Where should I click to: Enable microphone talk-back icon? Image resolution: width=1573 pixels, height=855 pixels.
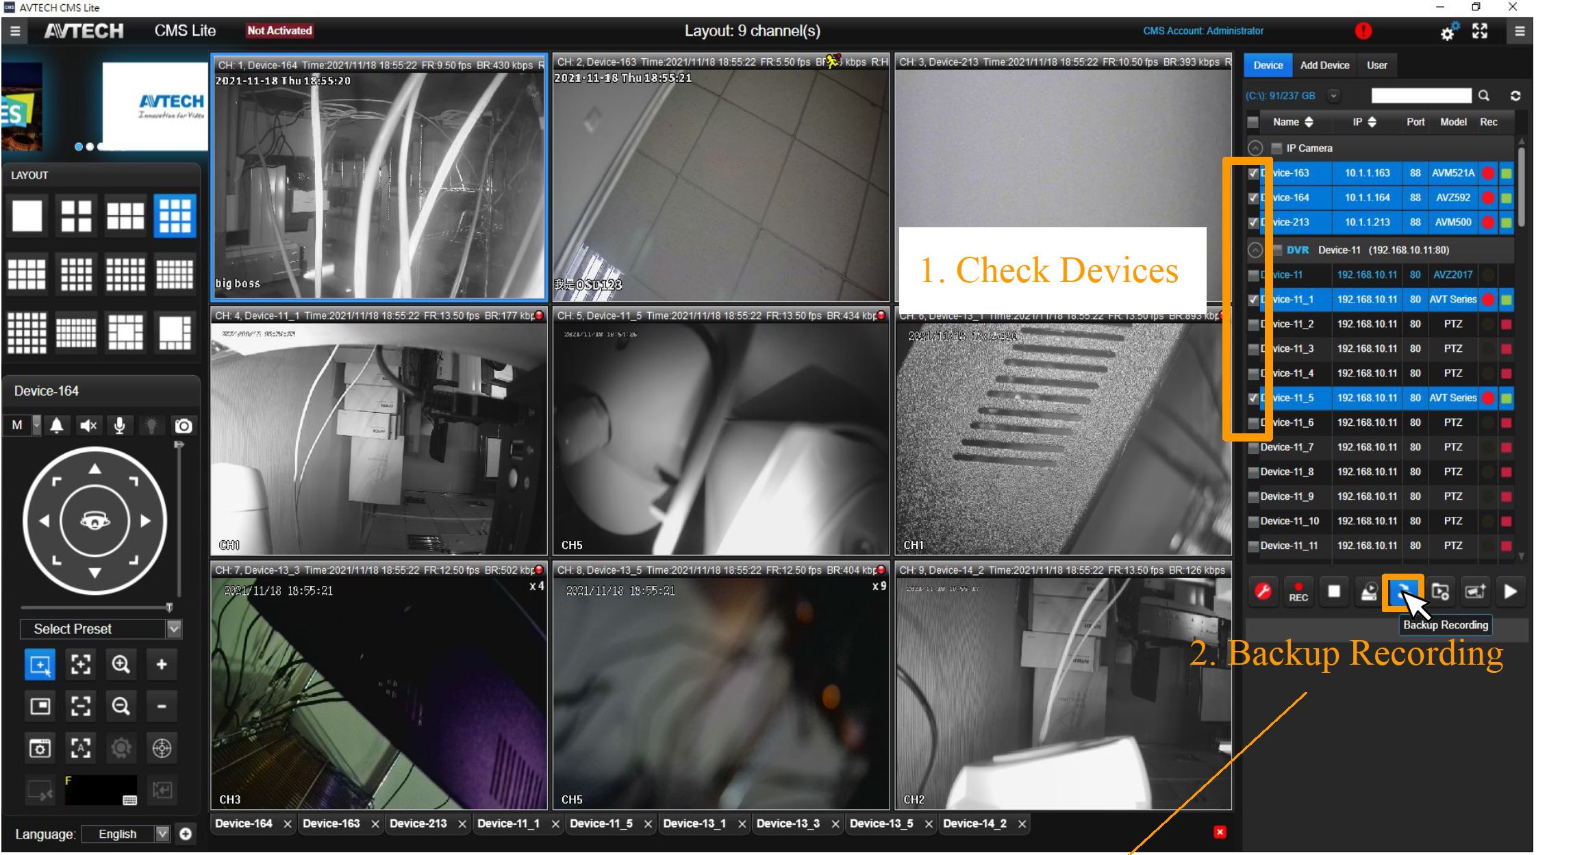coord(119,426)
